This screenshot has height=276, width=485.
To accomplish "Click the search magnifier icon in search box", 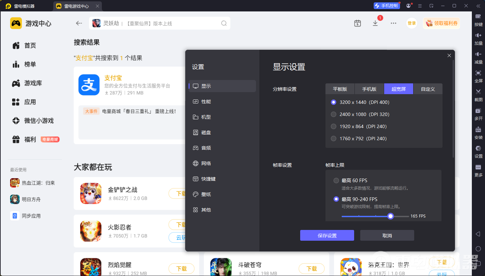I will coord(224,23).
